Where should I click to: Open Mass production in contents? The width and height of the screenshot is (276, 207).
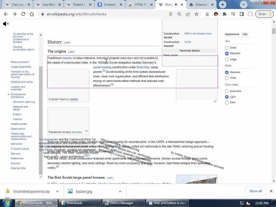pyautogui.click(x=20, y=62)
